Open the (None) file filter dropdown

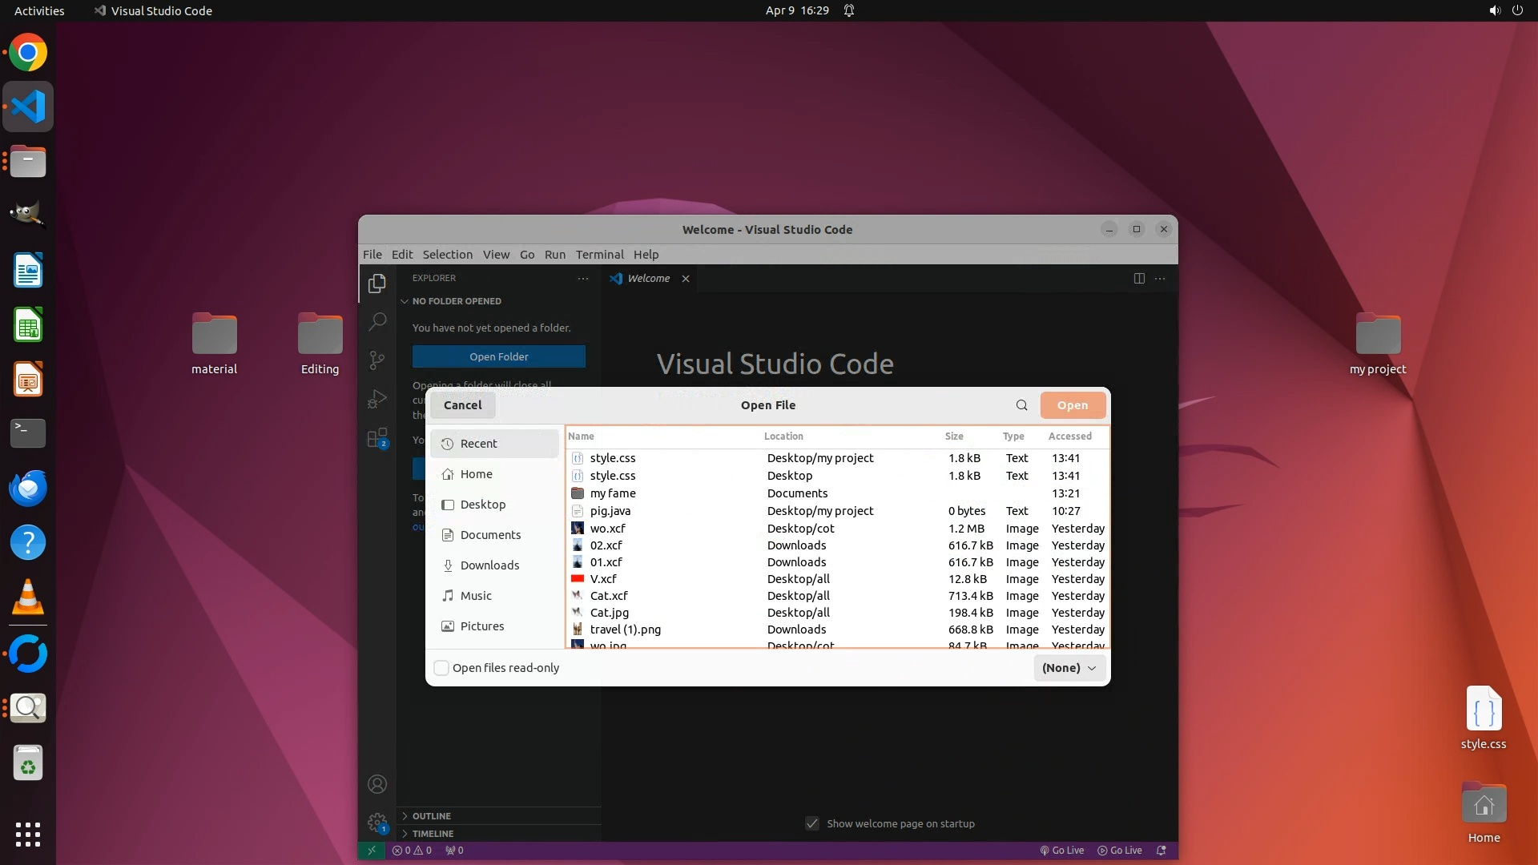coord(1069,668)
